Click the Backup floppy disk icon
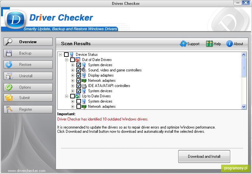This screenshot has width=252, height=174. [9, 53]
